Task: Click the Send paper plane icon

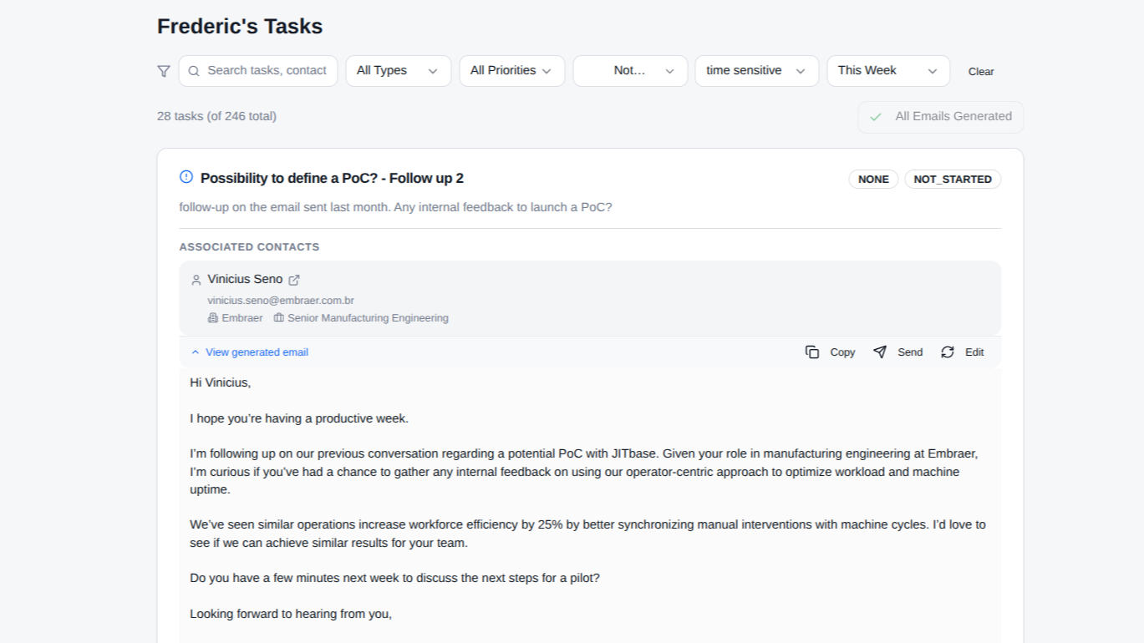Action: pyautogui.click(x=880, y=352)
